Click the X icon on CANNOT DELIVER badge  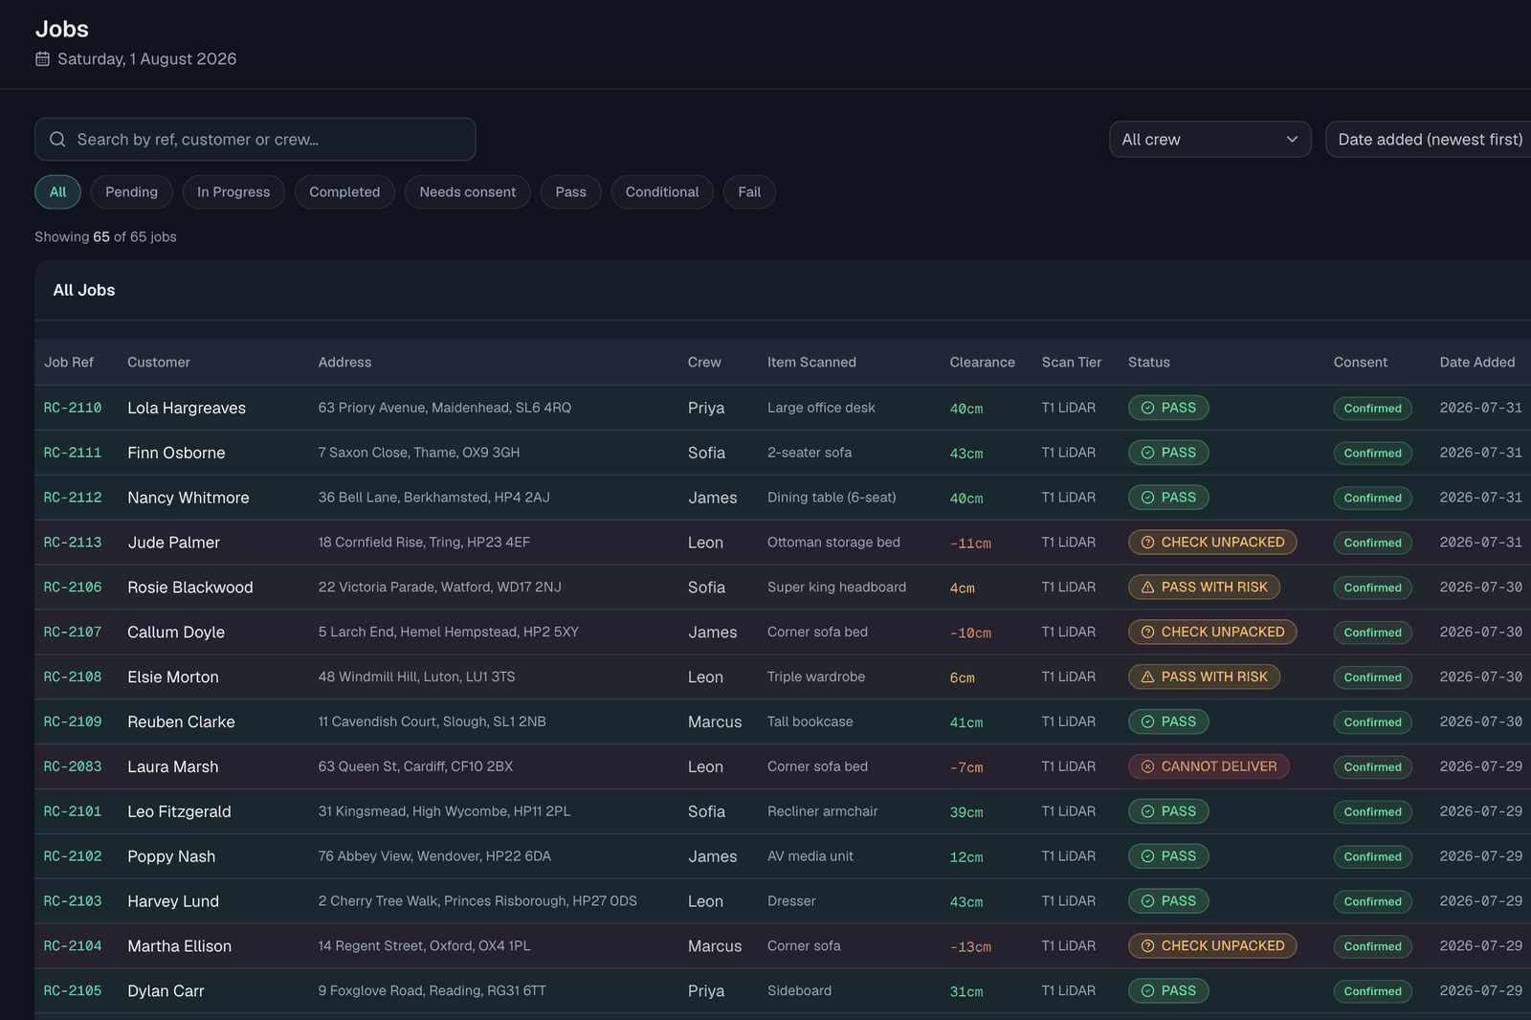[x=1147, y=766]
